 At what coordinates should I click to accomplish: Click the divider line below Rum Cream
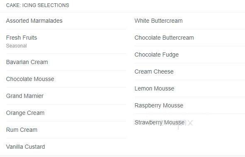(66, 138)
